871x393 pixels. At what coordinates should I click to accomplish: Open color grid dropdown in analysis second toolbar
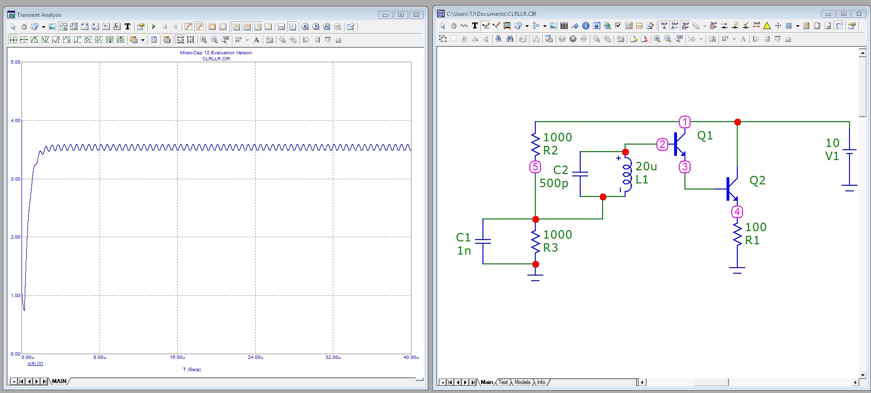coord(247,40)
